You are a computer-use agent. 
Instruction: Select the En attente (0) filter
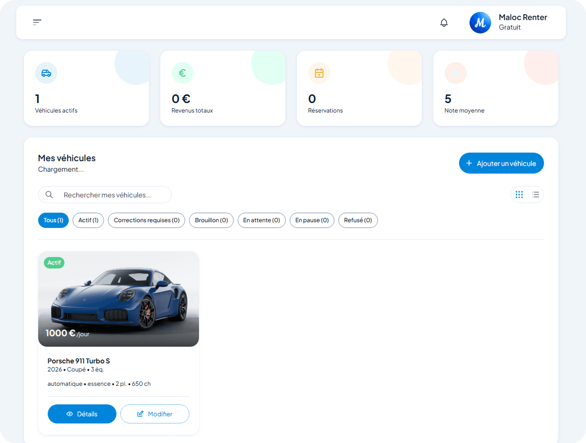click(262, 220)
